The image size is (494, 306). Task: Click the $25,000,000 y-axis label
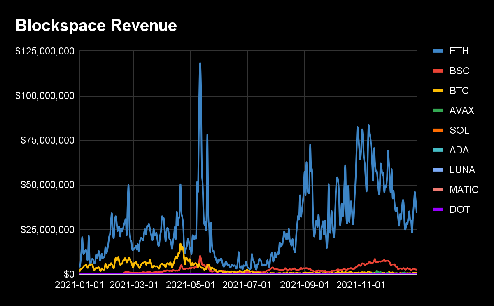(x=48, y=229)
